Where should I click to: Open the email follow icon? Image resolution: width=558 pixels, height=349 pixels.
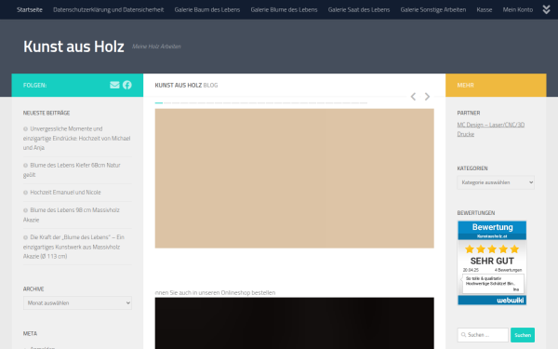coord(114,85)
